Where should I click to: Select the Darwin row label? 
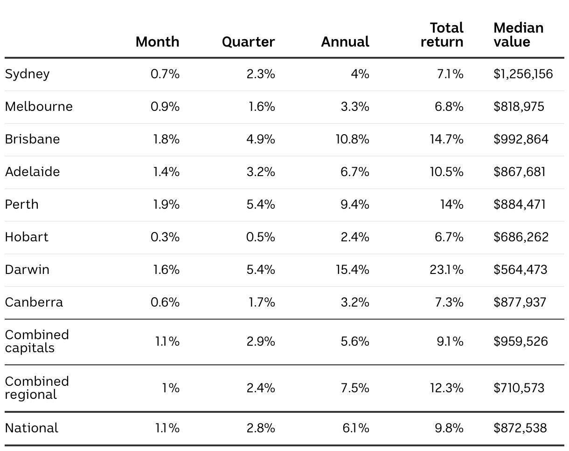pyautogui.click(x=27, y=270)
